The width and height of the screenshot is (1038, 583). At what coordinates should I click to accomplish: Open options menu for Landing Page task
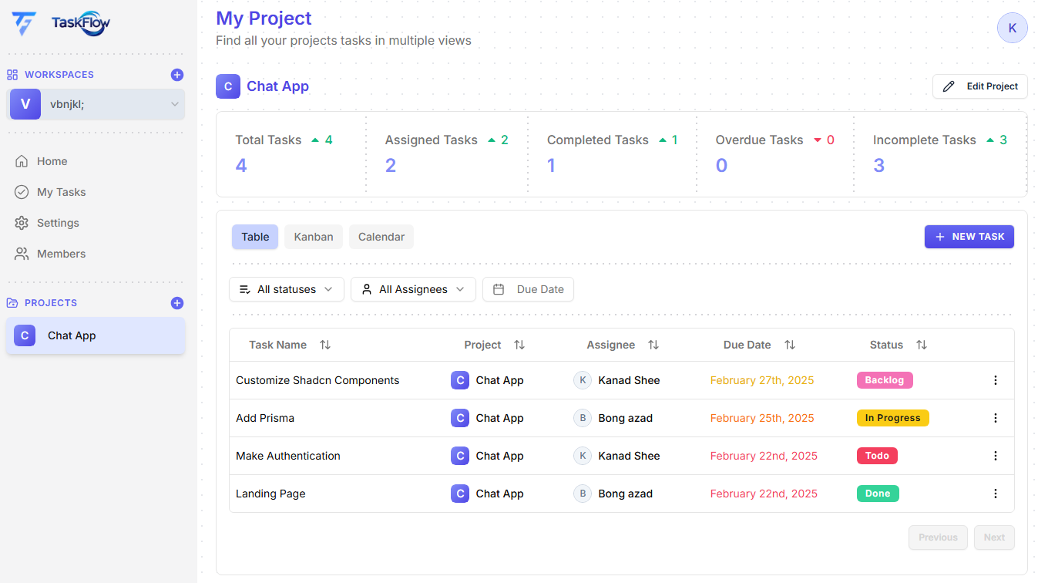point(995,493)
